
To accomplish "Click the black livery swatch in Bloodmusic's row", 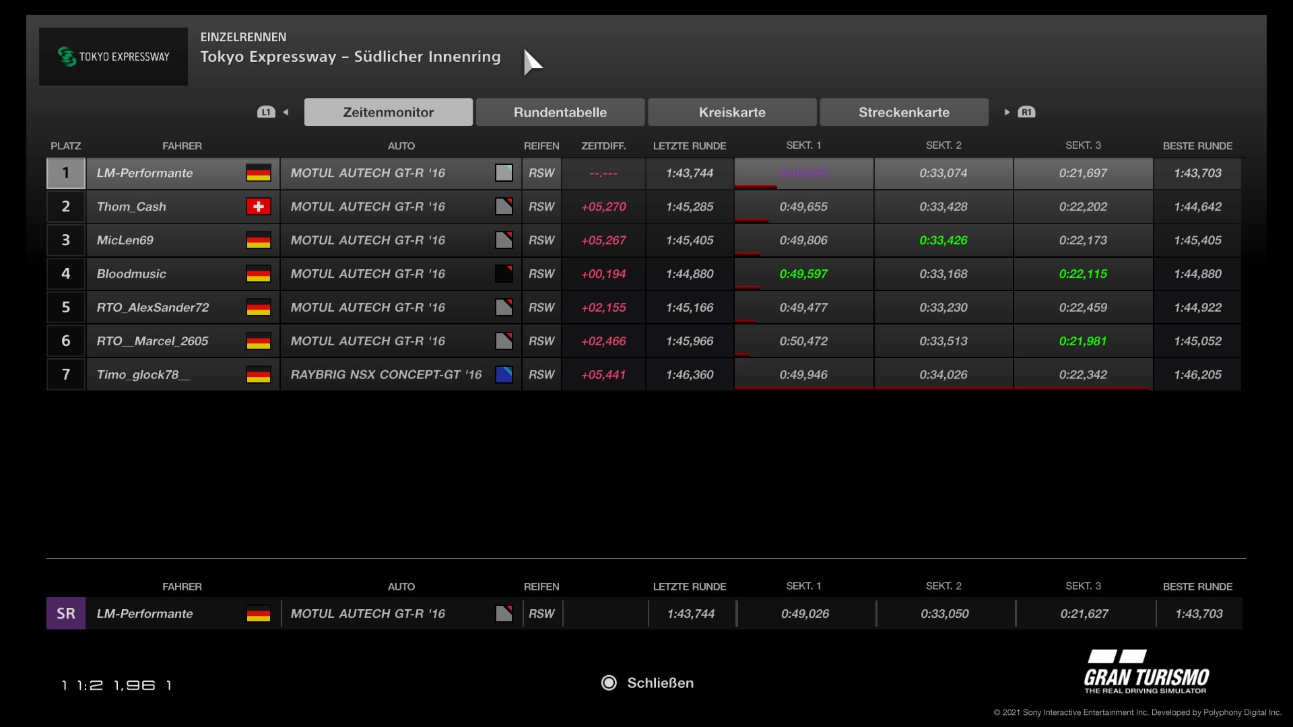I will point(504,274).
